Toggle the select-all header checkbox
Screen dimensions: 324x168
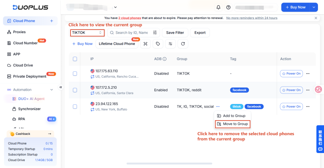(75, 59)
